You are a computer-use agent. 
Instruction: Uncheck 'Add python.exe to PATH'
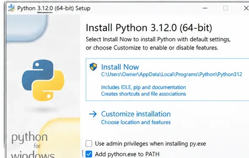pyautogui.click(x=89, y=154)
